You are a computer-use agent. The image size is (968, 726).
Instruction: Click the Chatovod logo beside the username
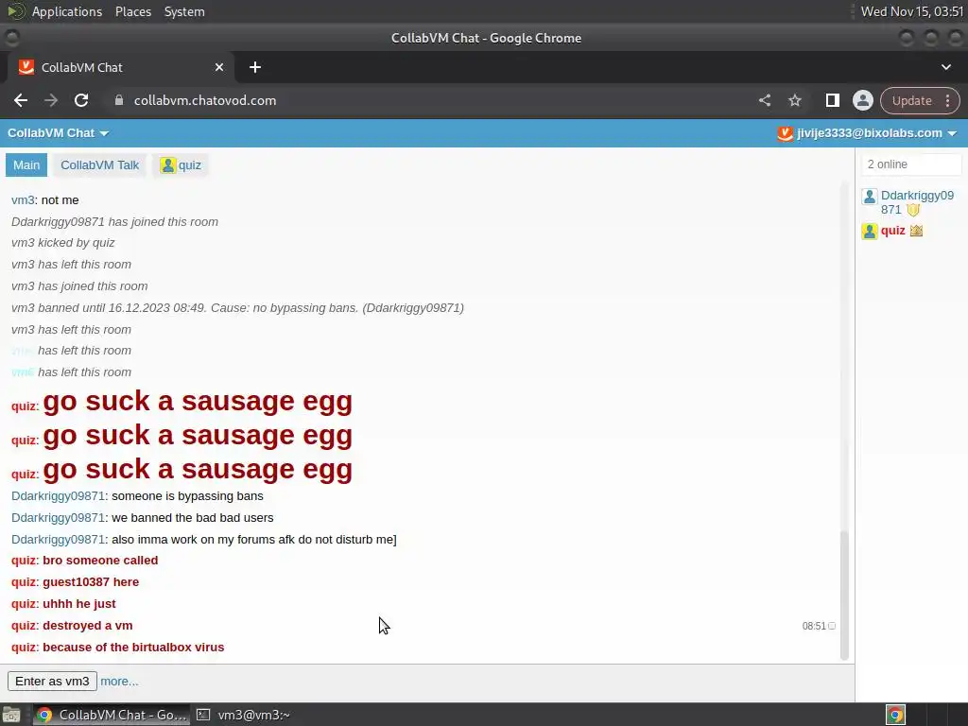(x=785, y=133)
